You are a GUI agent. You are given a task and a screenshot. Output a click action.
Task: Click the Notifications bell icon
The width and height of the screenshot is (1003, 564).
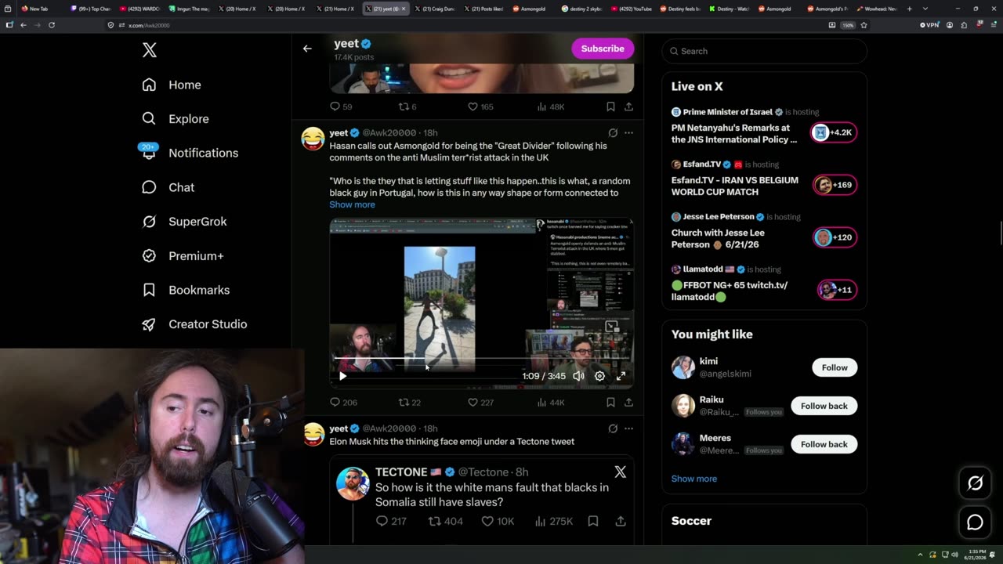(149, 153)
